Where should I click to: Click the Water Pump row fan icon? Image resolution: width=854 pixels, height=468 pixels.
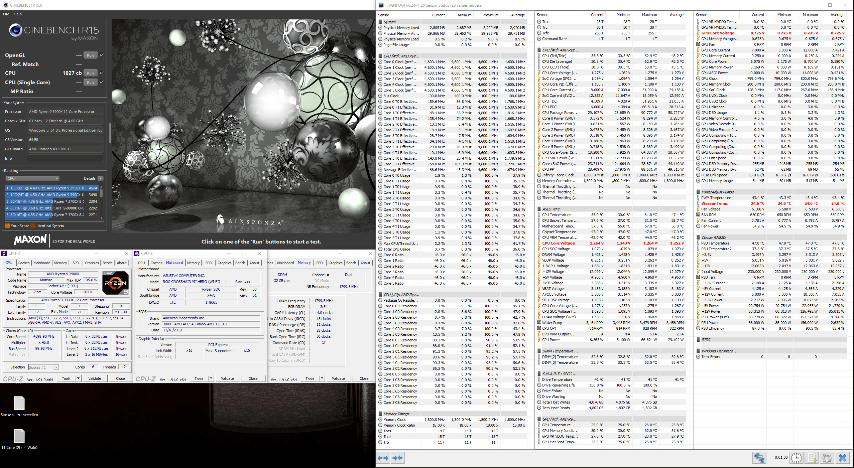pyautogui.click(x=539, y=323)
